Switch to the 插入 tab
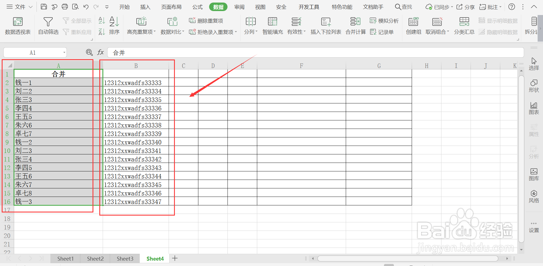Screen dimensions: 543x266 click(145, 7)
